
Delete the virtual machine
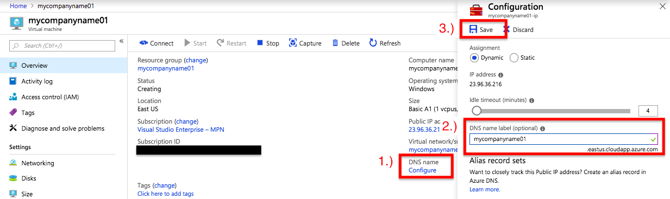[x=346, y=43]
